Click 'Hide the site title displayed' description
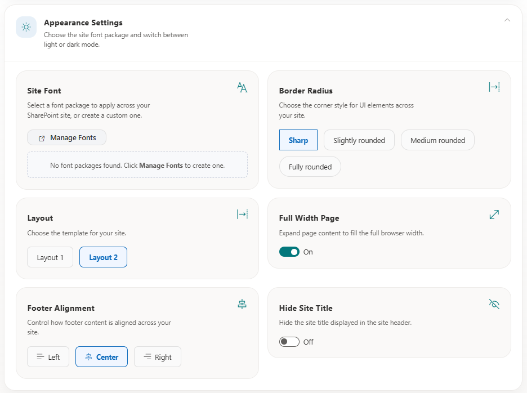 [x=345, y=323]
